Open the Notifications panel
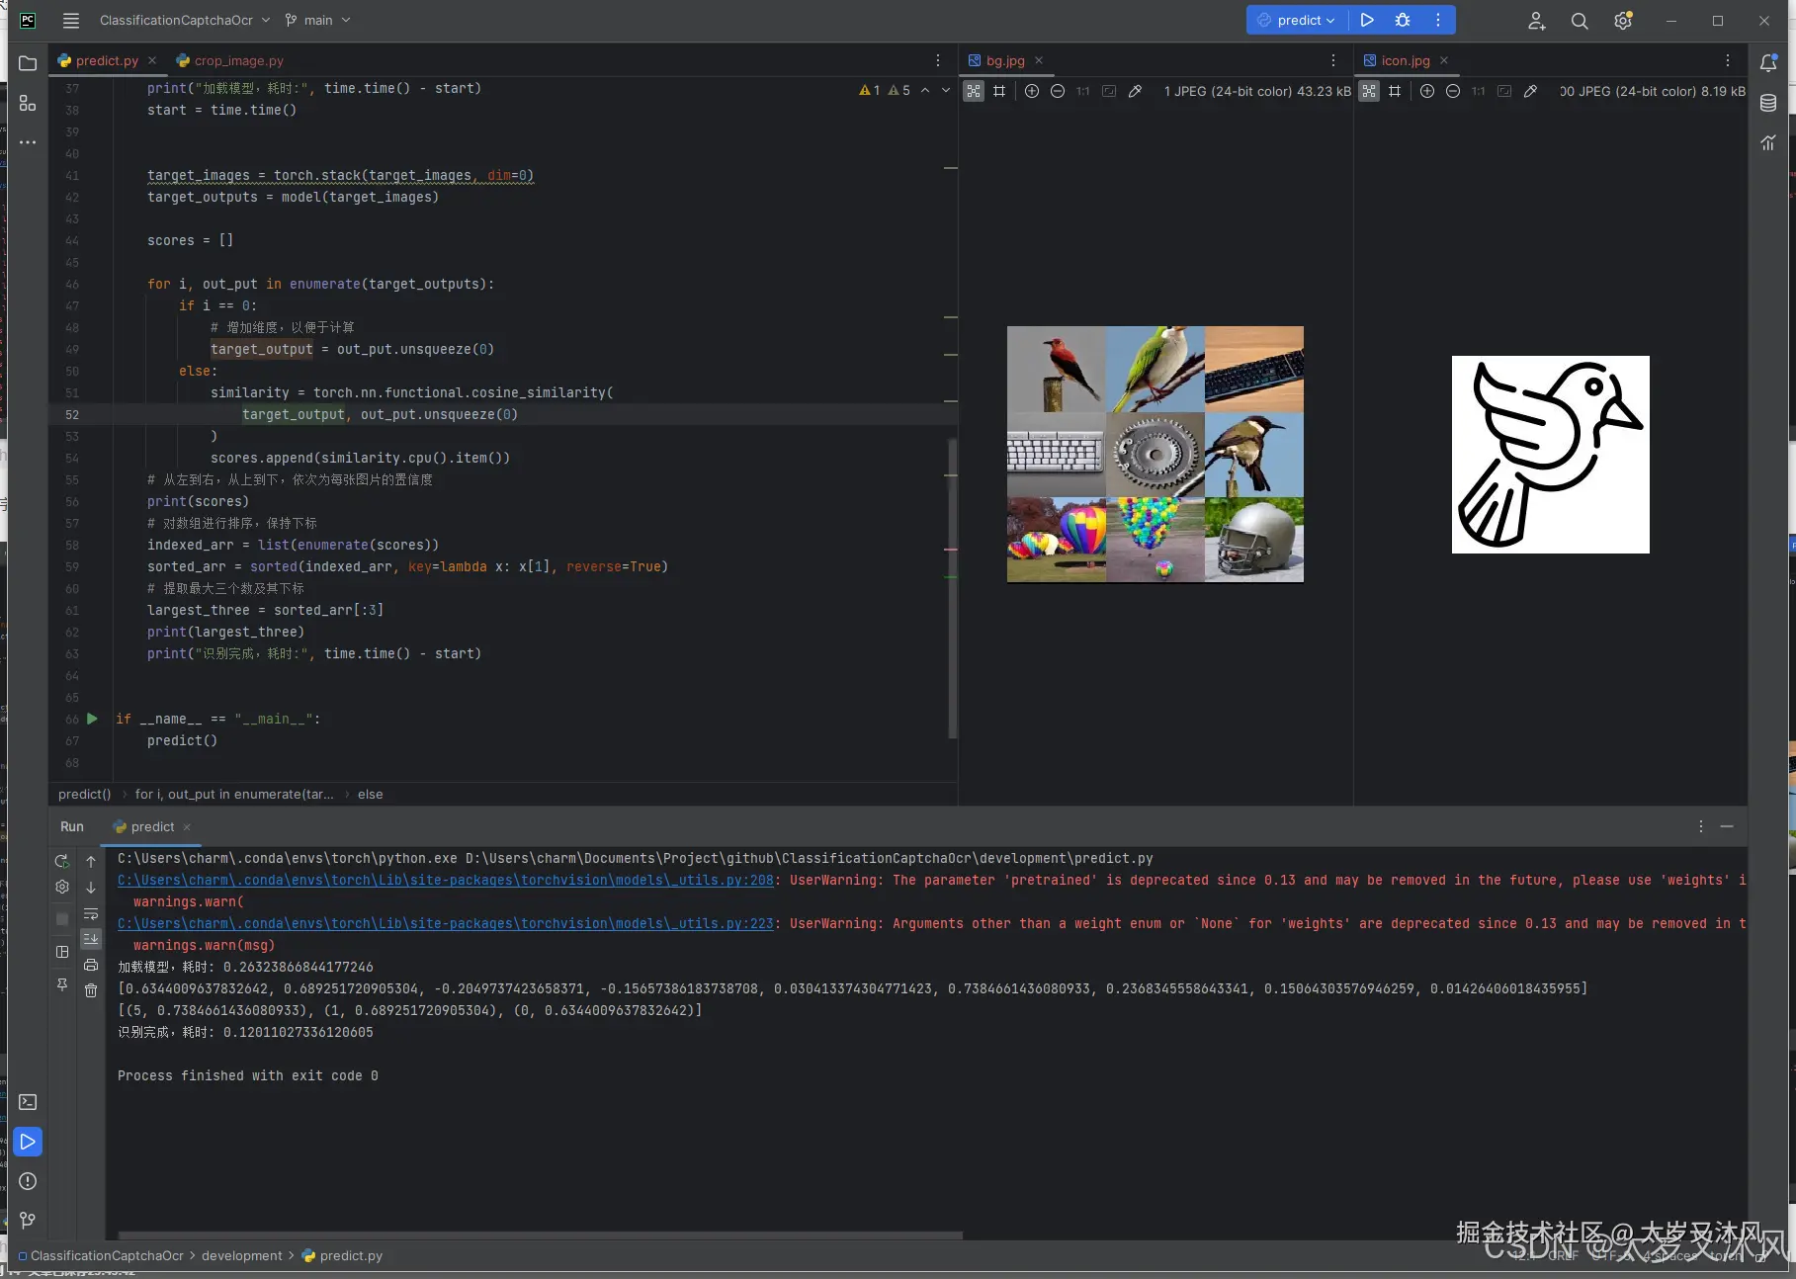Viewport: 1796px width, 1279px height. [x=1768, y=63]
